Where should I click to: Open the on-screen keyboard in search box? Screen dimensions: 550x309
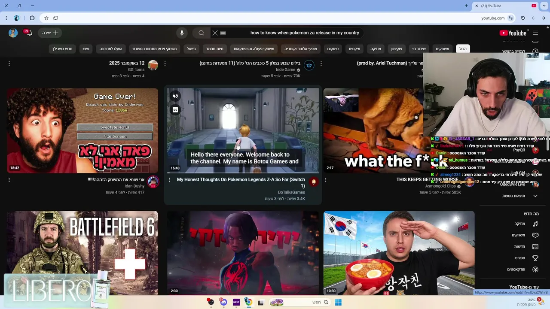(x=223, y=33)
